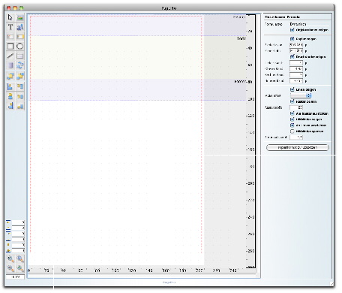Align objects to left edge icon
This screenshot has width=342, height=293.
pyautogui.click(x=10, y=86)
